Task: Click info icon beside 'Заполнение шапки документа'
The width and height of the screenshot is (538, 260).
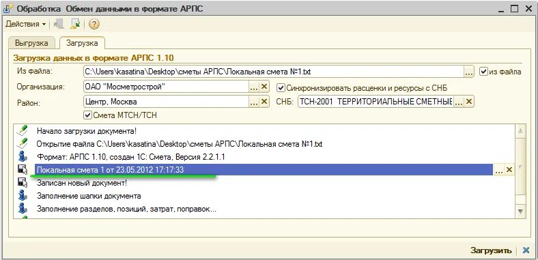Action: tap(23, 196)
